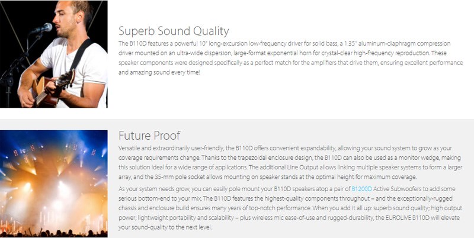Viewport: 474px width, 238px height.
Task: Open the B1200D subwoofer link
Action: 361,189
